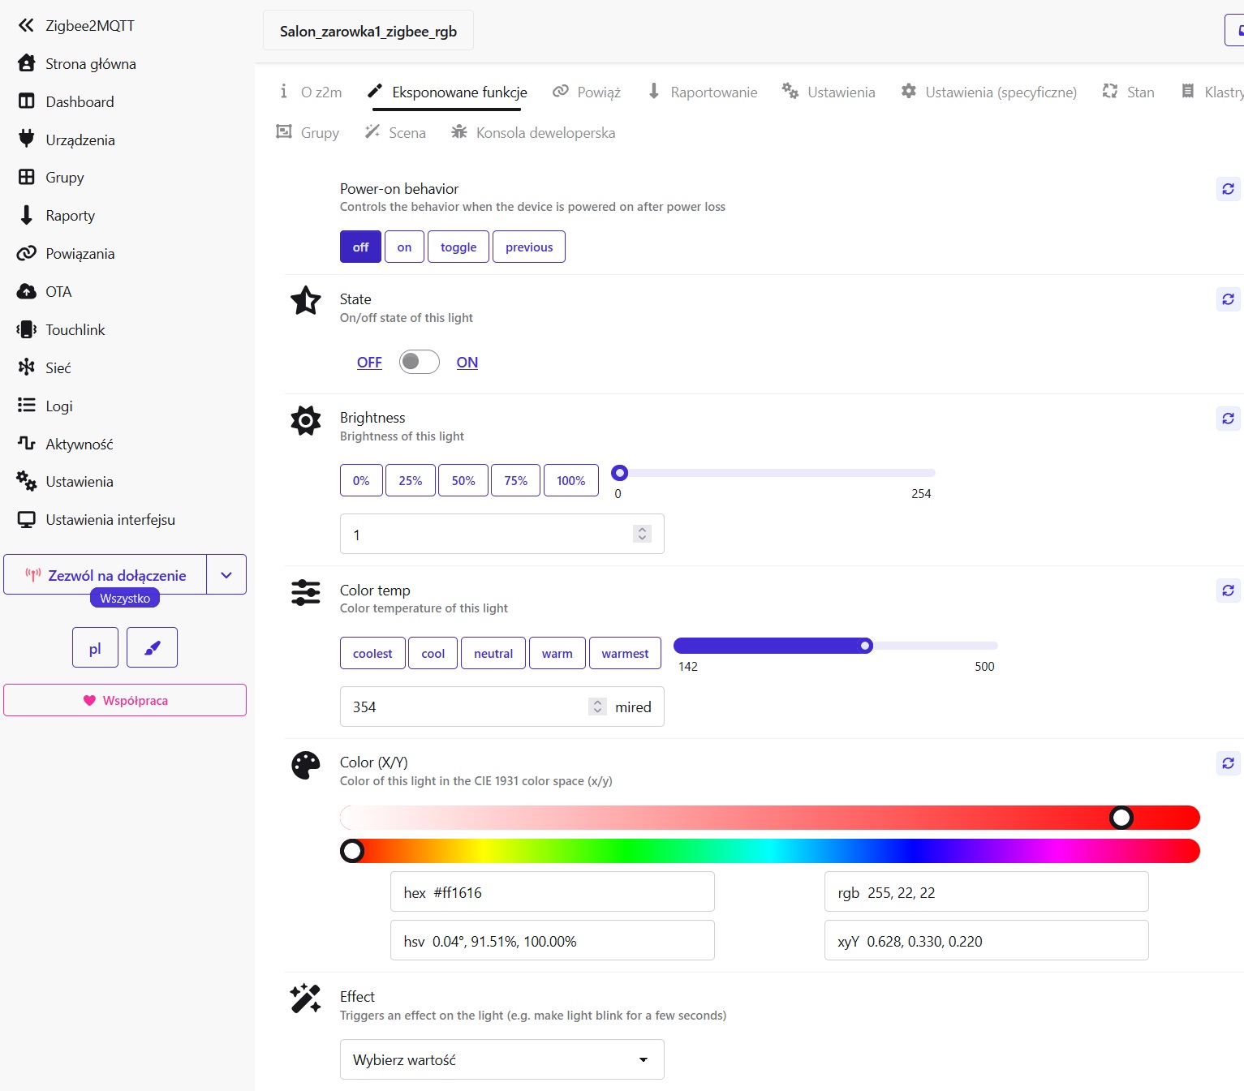Click refresh icon for Power-on behavior
This screenshot has width=1244, height=1091.
click(x=1228, y=189)
